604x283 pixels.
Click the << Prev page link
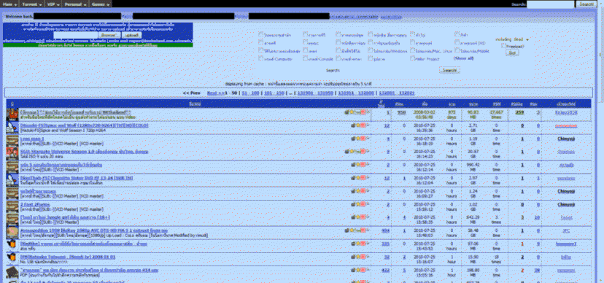pyautogui.click(x=191, y=93)
